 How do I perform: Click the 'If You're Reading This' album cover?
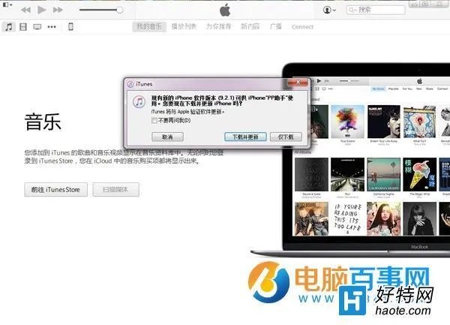pyautogui.click(x=347, y=218)
